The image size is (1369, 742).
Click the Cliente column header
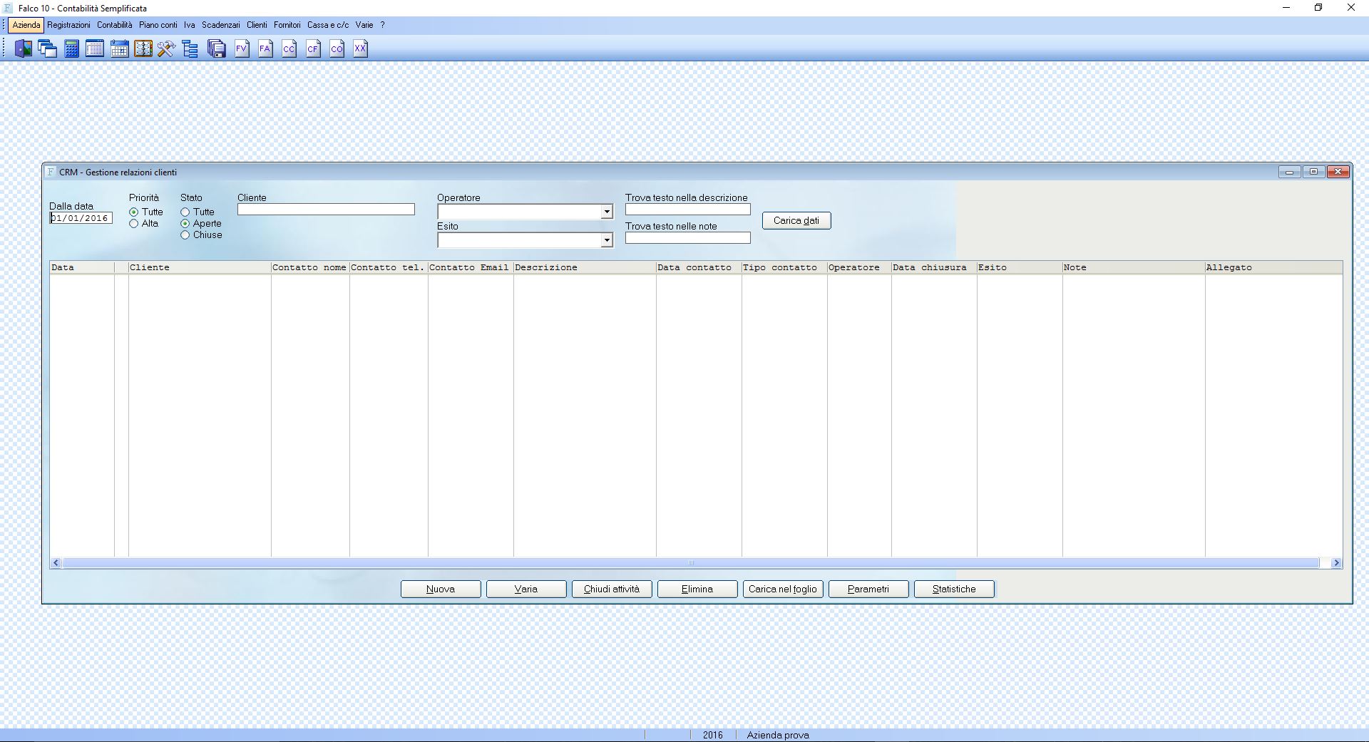[200, 268]
